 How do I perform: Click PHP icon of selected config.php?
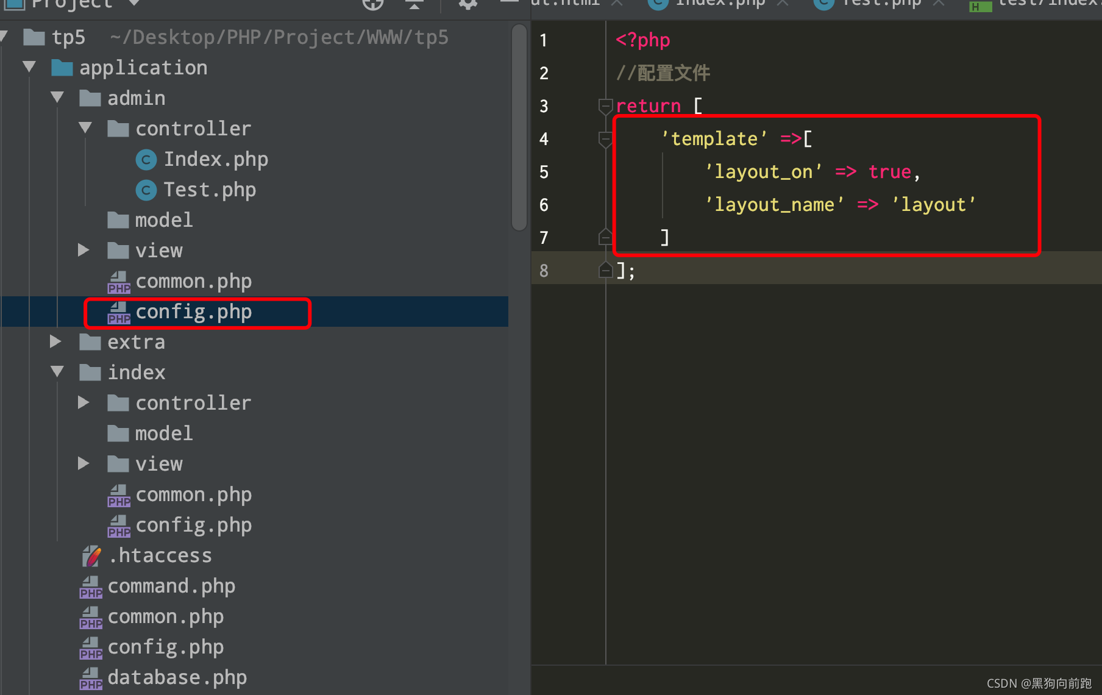[x=119, y=313]
